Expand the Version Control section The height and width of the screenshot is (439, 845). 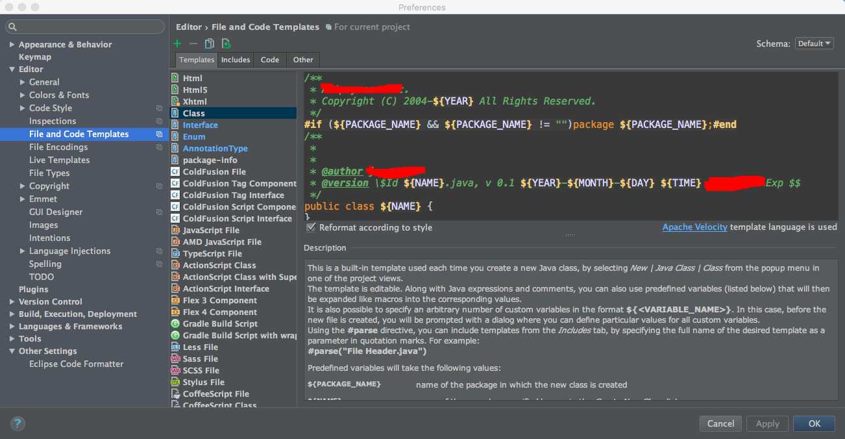pos(12,301)
